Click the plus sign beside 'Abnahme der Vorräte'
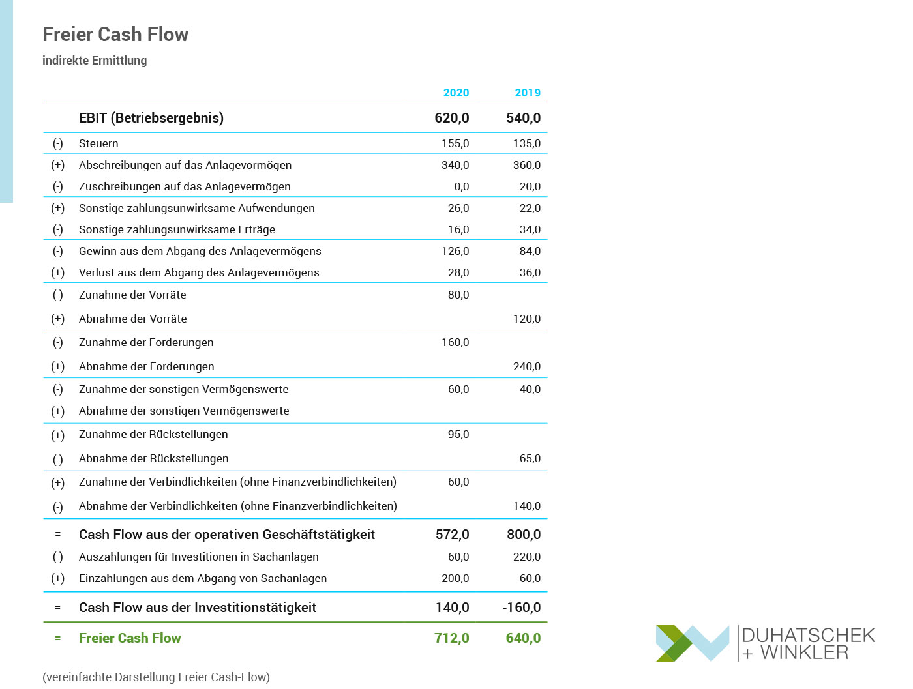913x689 pixels. tap(58, 319)
